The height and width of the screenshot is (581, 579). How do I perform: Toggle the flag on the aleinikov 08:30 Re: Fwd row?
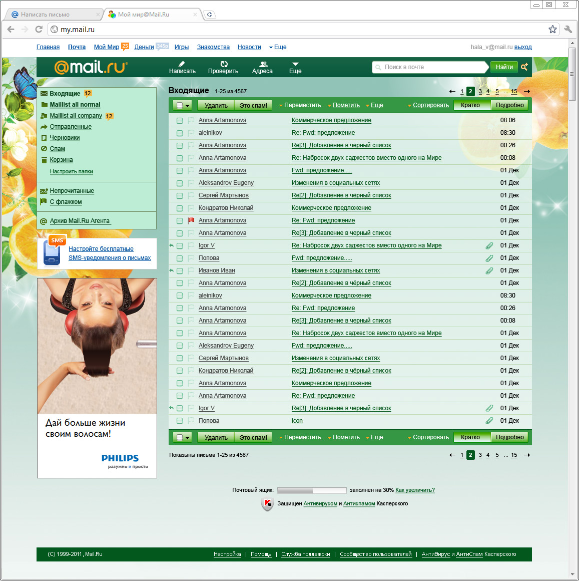[x=191, y=133]
